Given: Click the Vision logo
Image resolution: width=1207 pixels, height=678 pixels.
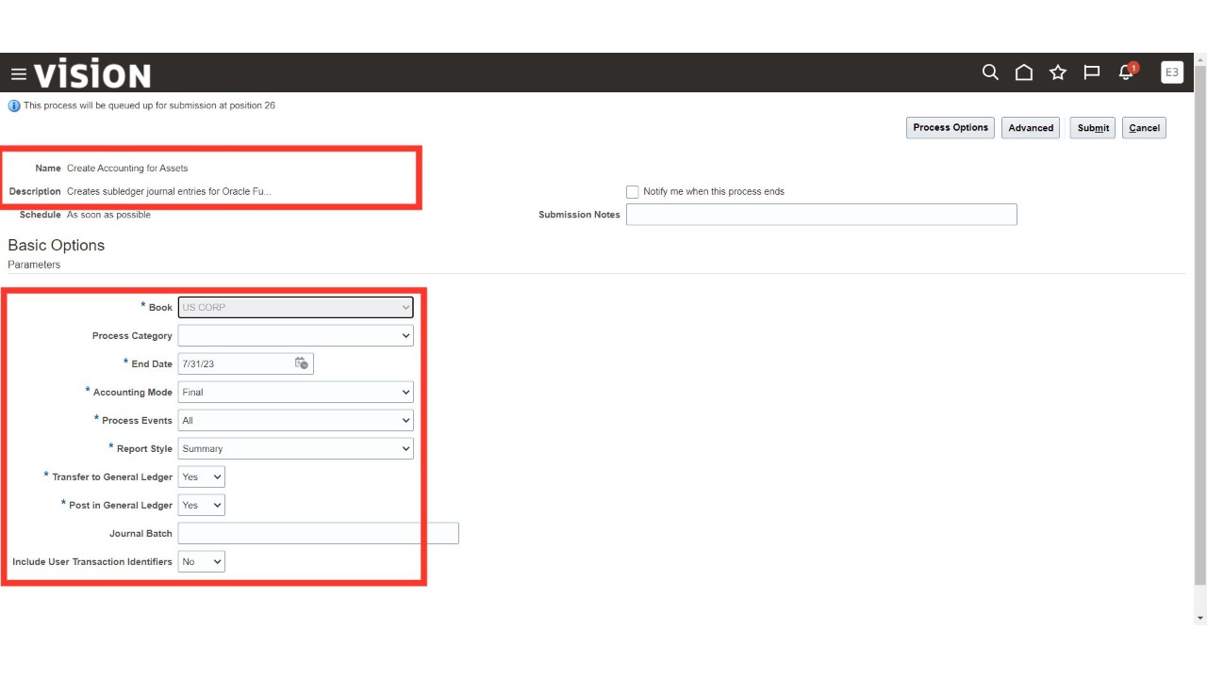Looking at the screenshot, I should (92, 74).
